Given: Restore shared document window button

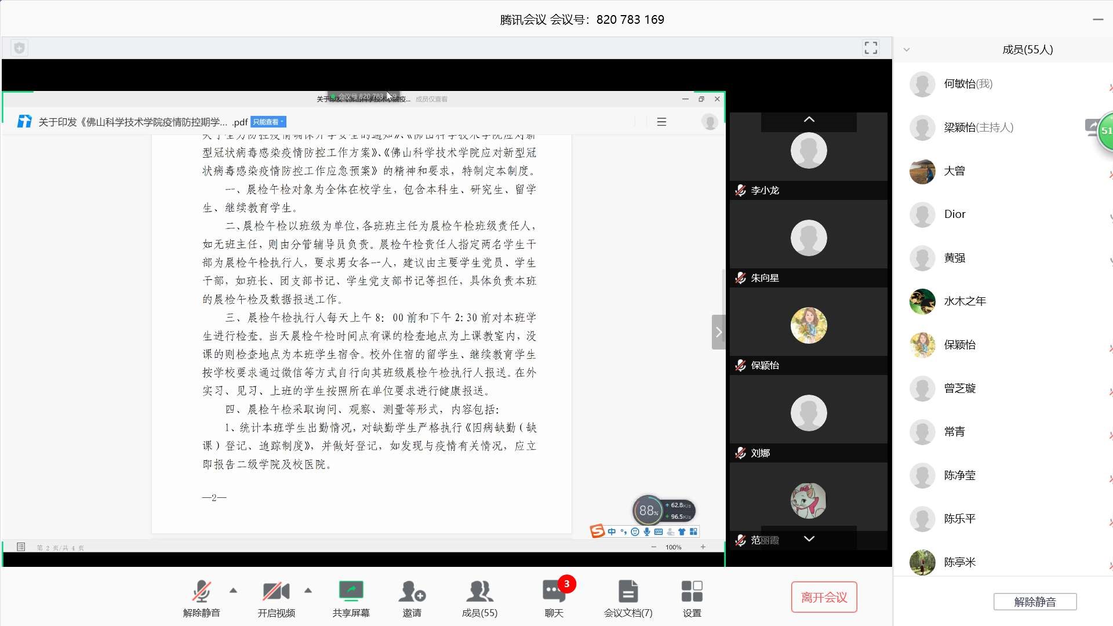Looking at the screenshot, I should pos(701,99).
